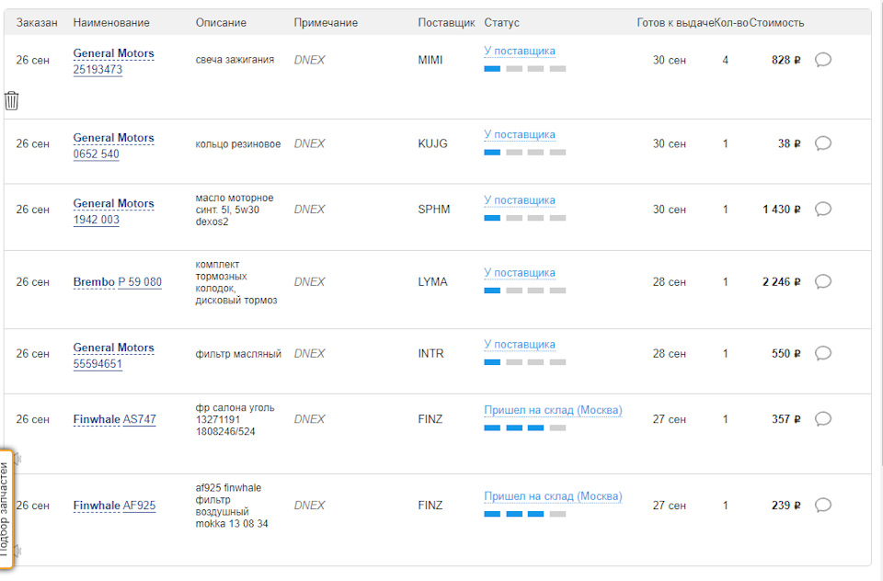
Task: Open part number 55594651 link
Action: click(97, 364)
